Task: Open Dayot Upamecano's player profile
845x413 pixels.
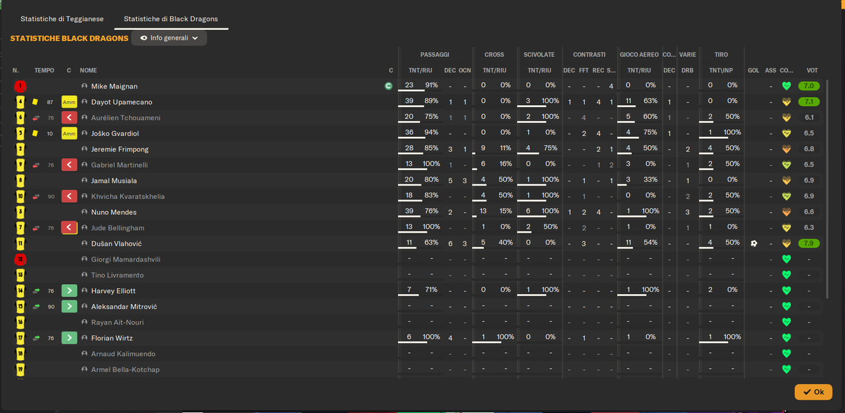Action: click(121, 102)
